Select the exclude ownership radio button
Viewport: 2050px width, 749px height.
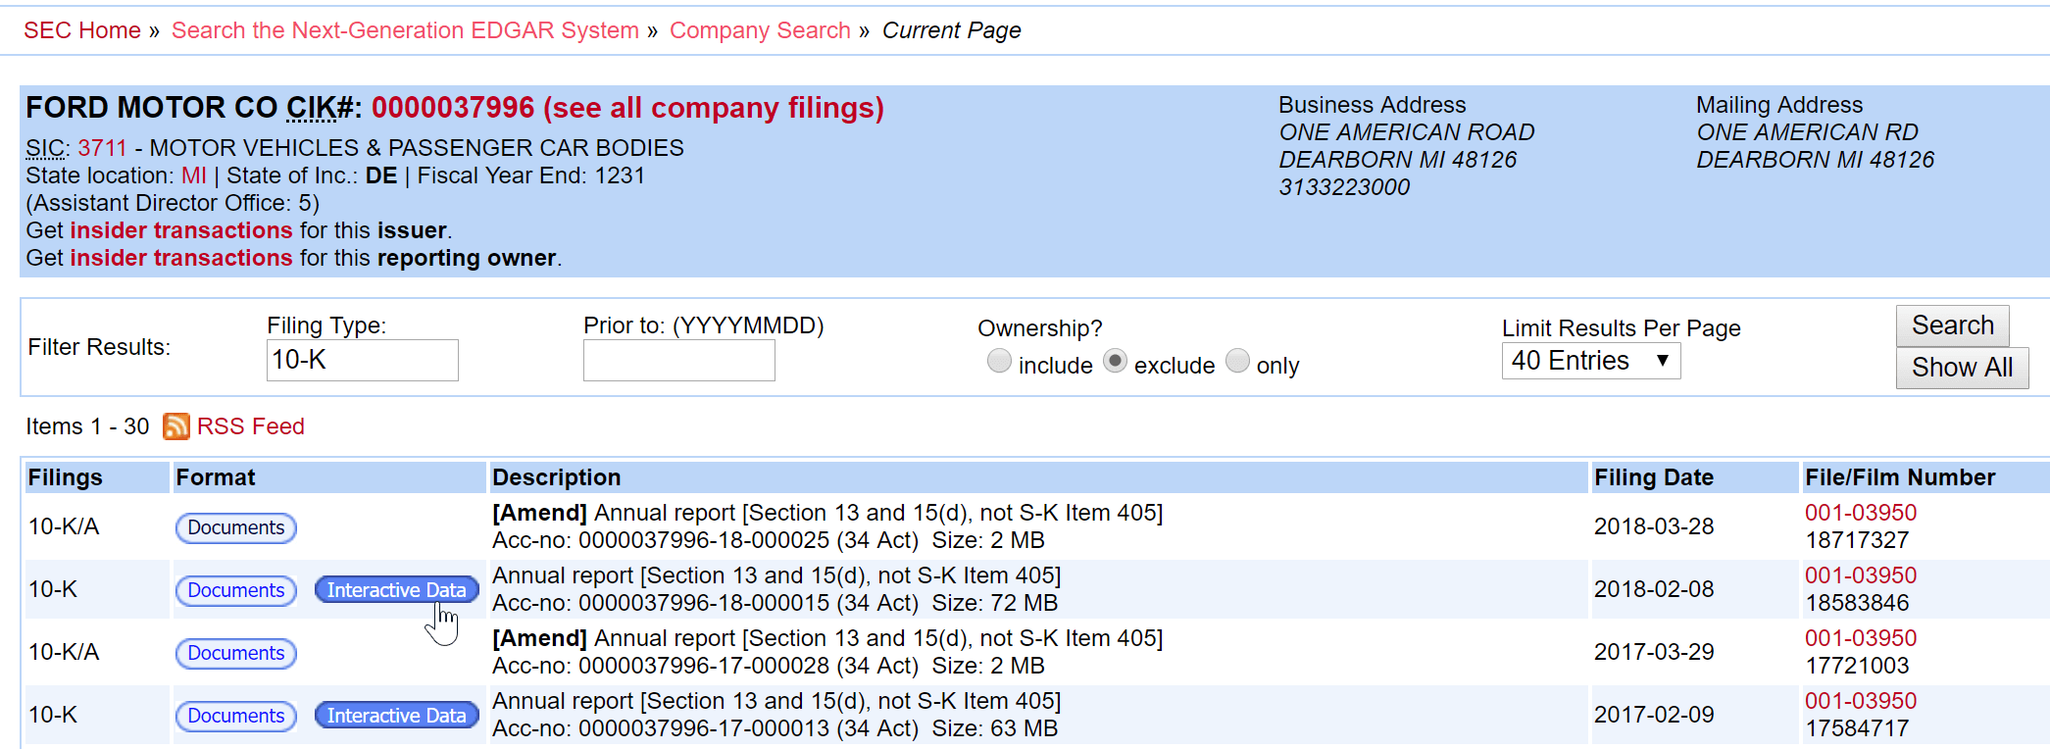tap(1115, 362)
